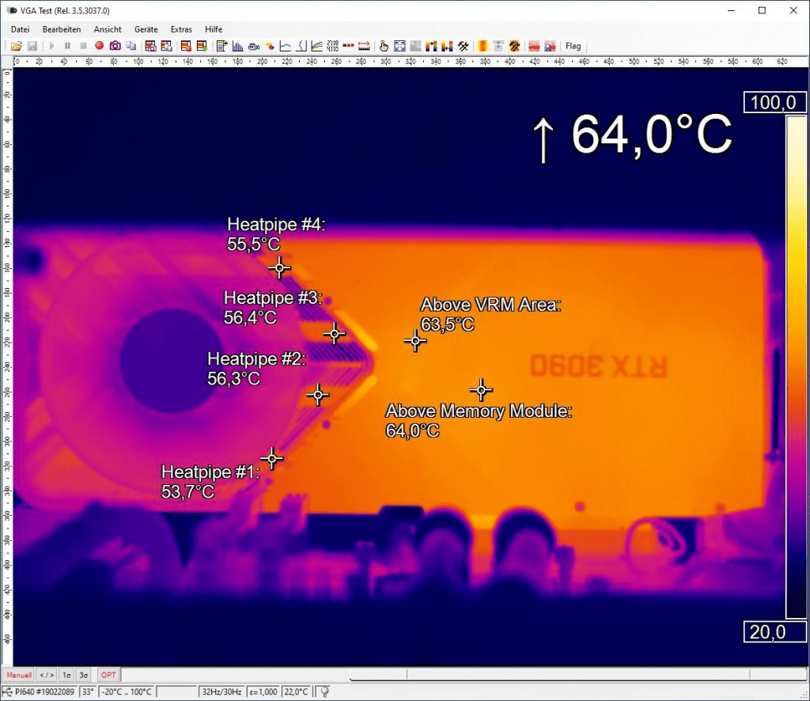Click the thermal image with red dot icon
Image resolution: width=810 pixels, height=701 pixels.
click(186, 46)
